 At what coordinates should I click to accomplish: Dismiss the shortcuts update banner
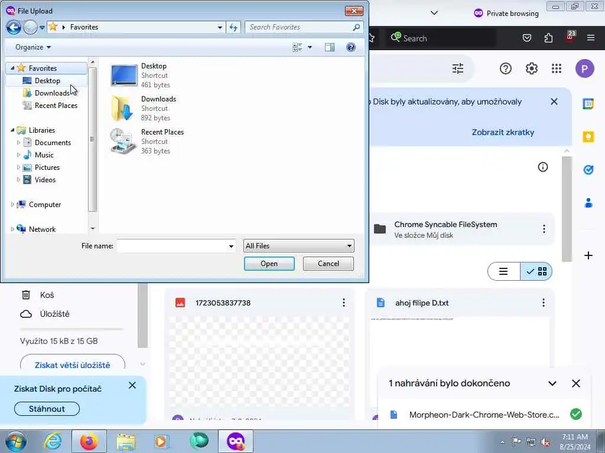pos(554,101)
